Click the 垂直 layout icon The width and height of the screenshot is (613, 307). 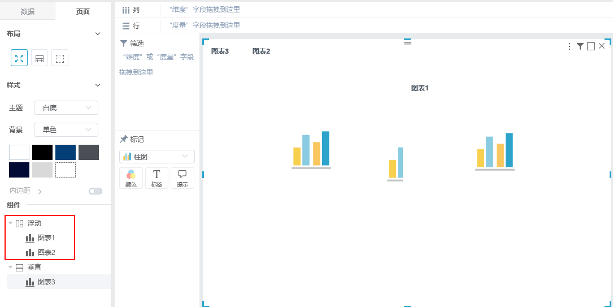(x=20, y=267)
